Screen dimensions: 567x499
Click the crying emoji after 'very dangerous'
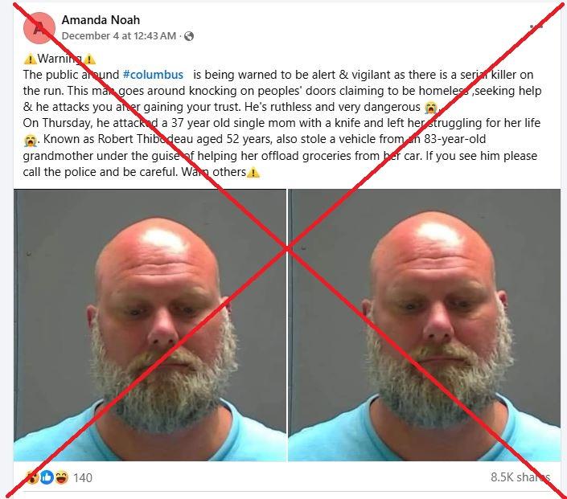tap(430, 108)
